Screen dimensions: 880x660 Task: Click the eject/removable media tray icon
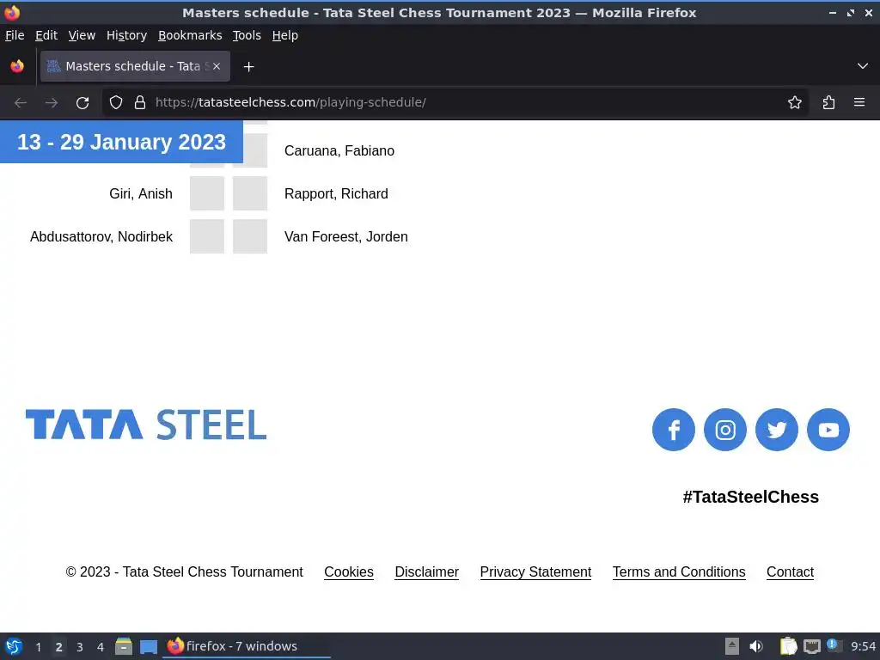(x=732, y=646)
